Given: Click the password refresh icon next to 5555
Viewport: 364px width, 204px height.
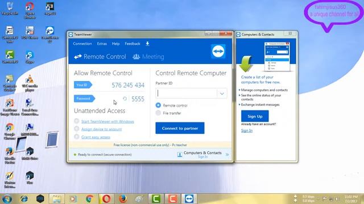Looking at the screenshot, I should [x=125, y=99].
